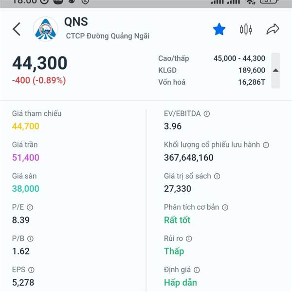Tap the Hấp dẫn valuation rating
292x292 pixels.
(x=181, y=282)
